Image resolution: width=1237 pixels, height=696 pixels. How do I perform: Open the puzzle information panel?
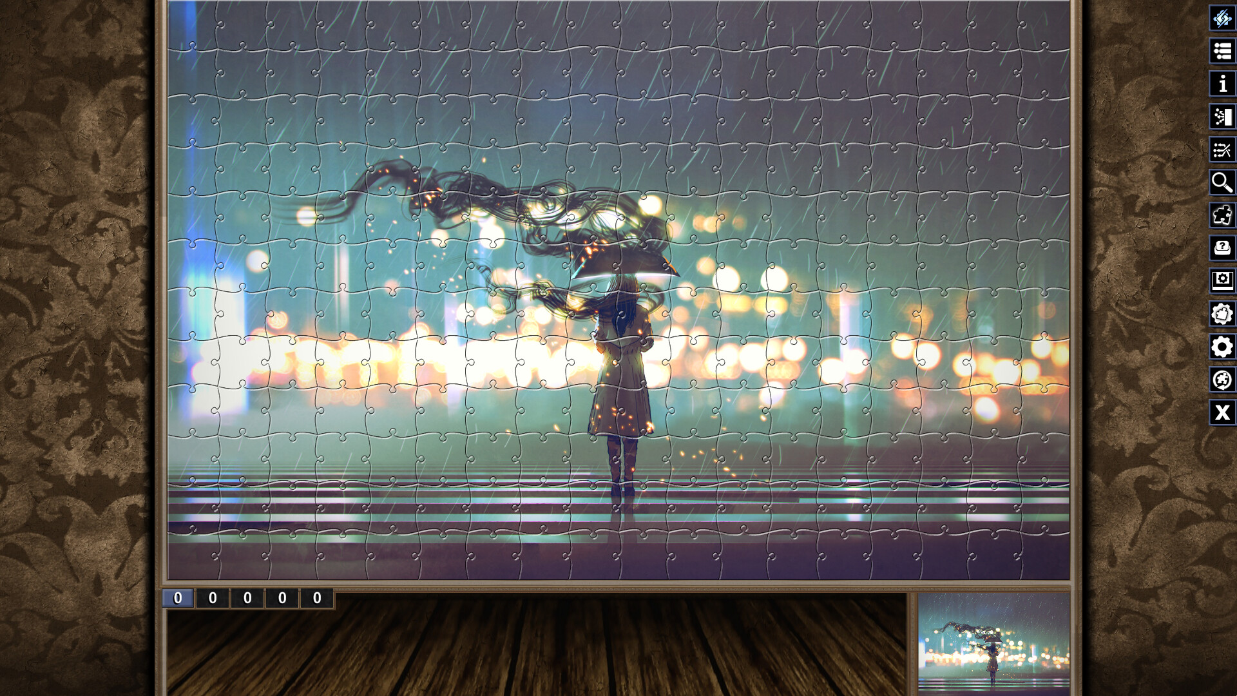click(1222, 82)
